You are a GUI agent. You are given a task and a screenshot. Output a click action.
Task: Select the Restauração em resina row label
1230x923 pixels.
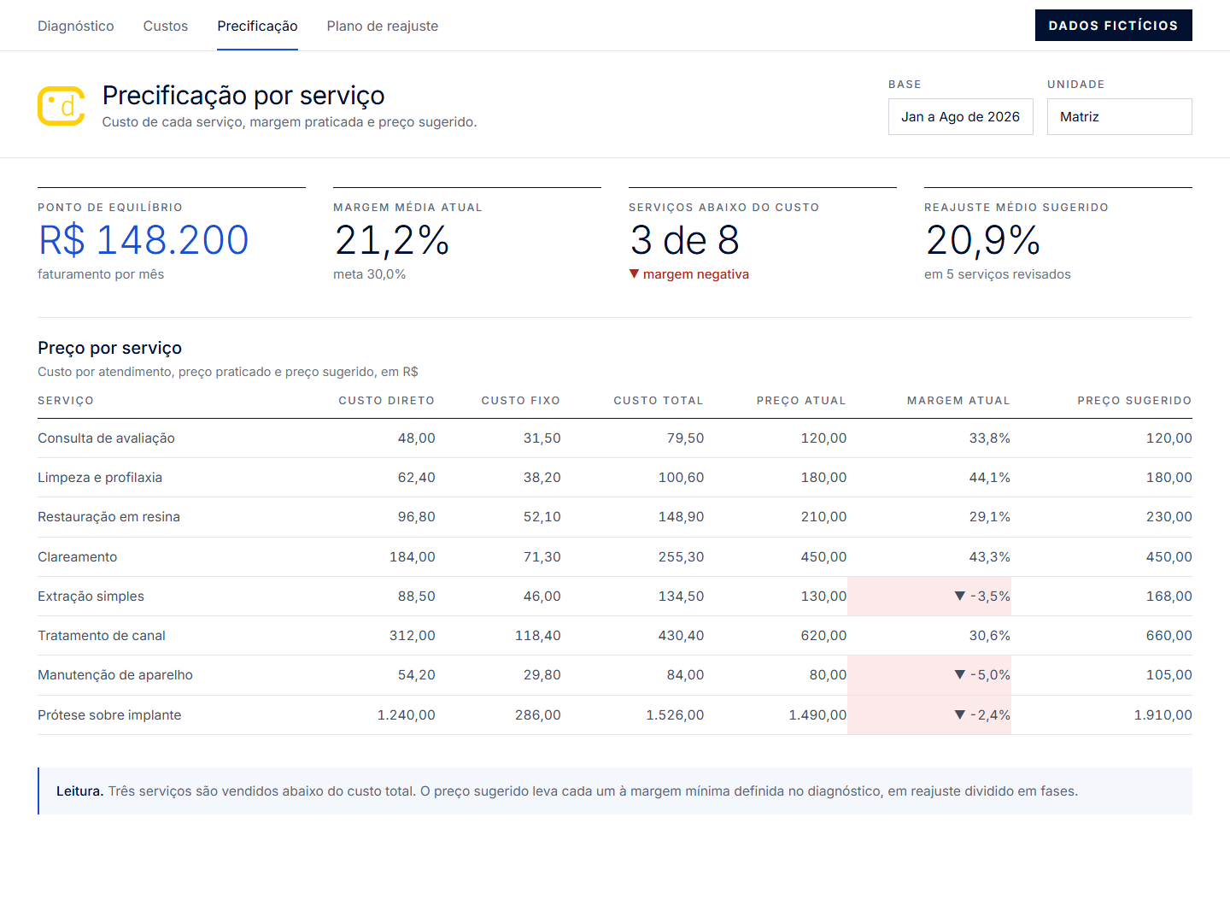pyautogui.click(x=108, y=517)
